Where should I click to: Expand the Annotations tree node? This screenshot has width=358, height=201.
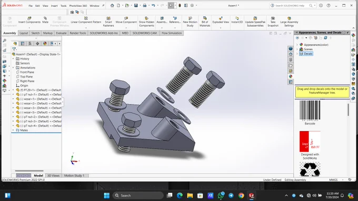point(13,68)
